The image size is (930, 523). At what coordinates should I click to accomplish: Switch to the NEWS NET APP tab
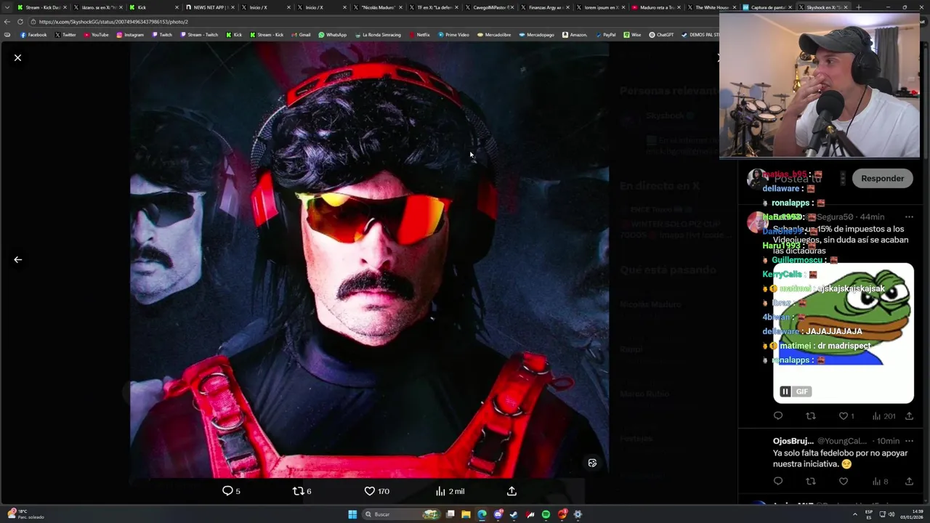point(209,7)
